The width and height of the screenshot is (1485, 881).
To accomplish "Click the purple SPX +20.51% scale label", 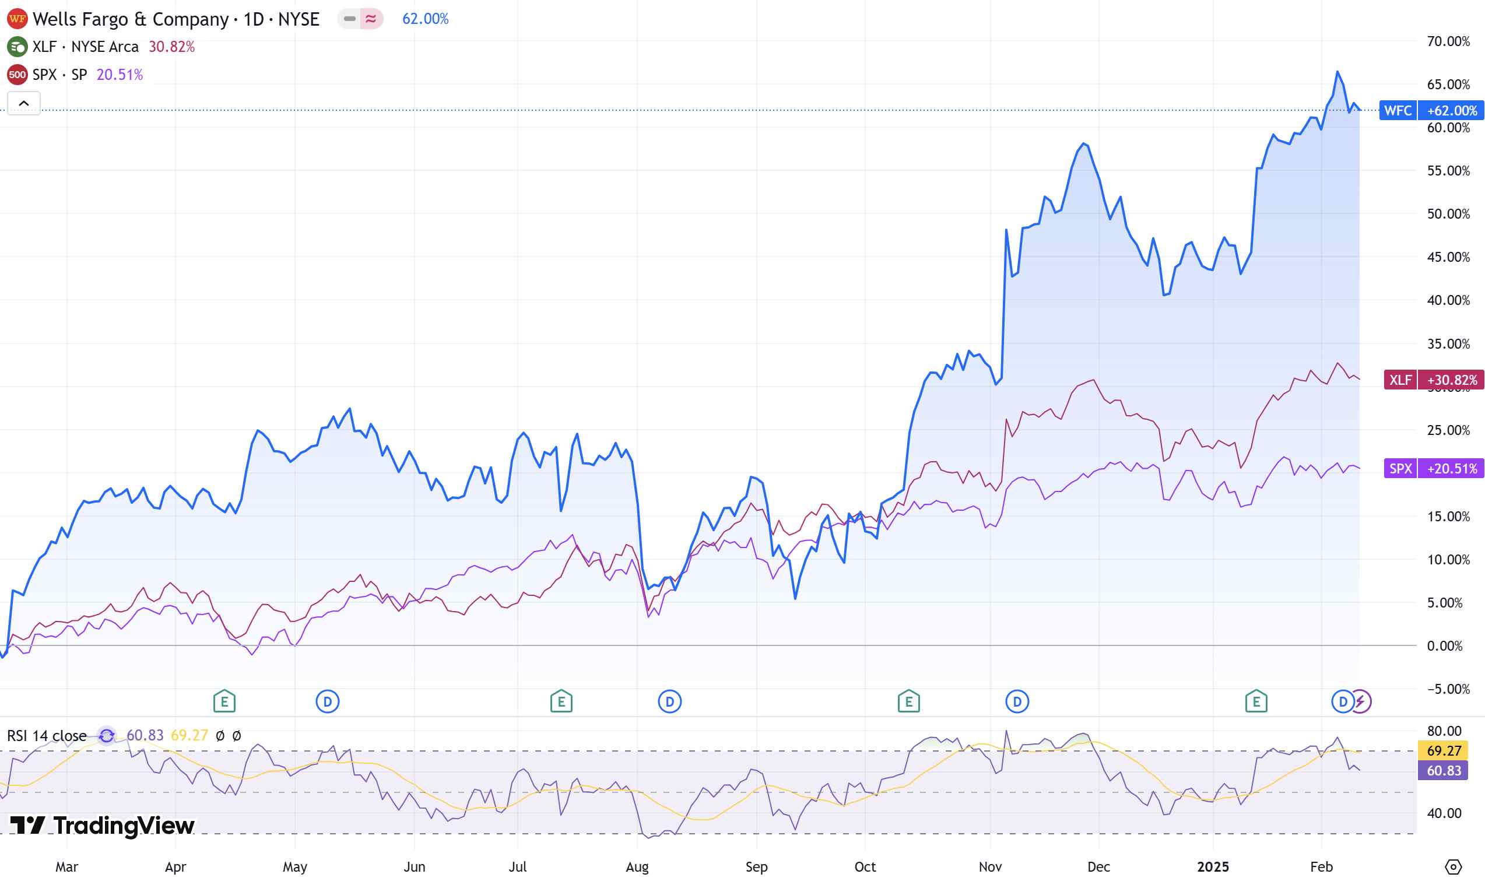I will 1433,468.
